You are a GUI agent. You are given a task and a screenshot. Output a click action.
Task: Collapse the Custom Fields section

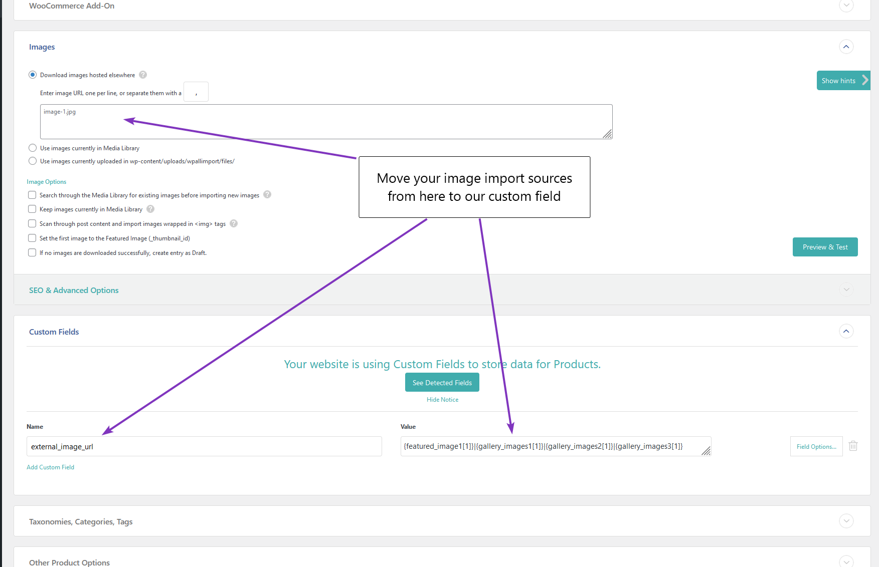tap(846, 331)
